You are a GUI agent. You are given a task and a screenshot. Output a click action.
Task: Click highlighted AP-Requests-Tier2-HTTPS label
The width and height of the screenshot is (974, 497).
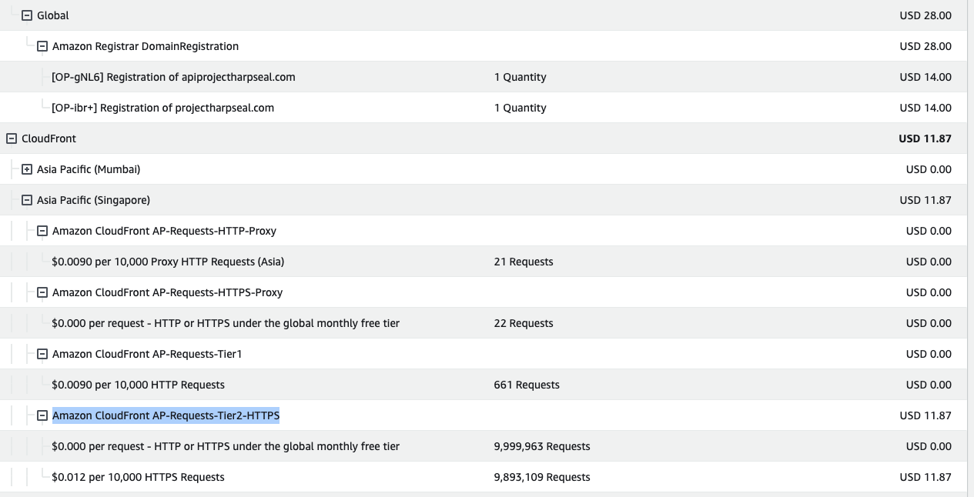166,415
